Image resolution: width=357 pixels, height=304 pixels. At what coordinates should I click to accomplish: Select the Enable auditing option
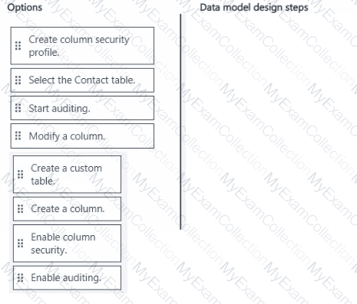67,278
